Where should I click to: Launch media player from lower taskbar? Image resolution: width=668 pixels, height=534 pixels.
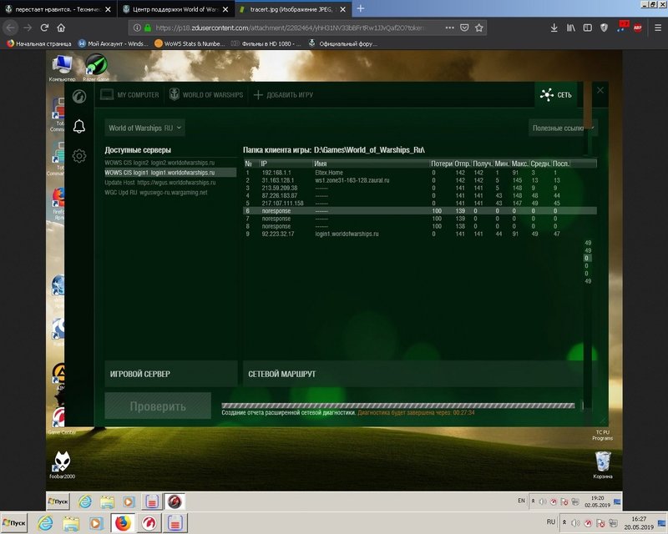(96, 522)
